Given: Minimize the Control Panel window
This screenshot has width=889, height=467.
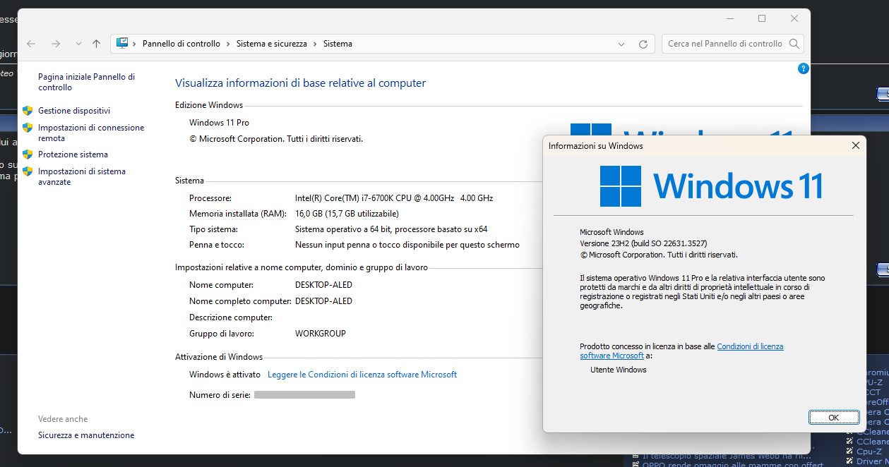Looking at the screenshot, I should pyautogui.click(x=729, y=18).
